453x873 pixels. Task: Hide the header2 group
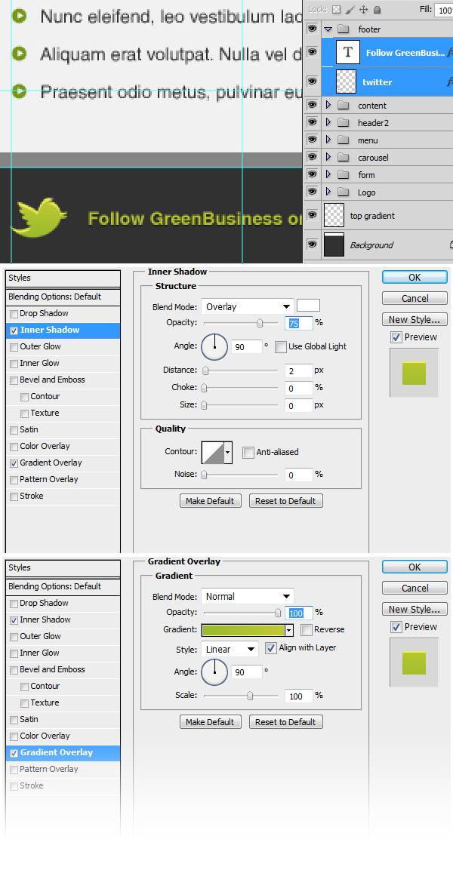pyautogui.click(x=312, y=122)
